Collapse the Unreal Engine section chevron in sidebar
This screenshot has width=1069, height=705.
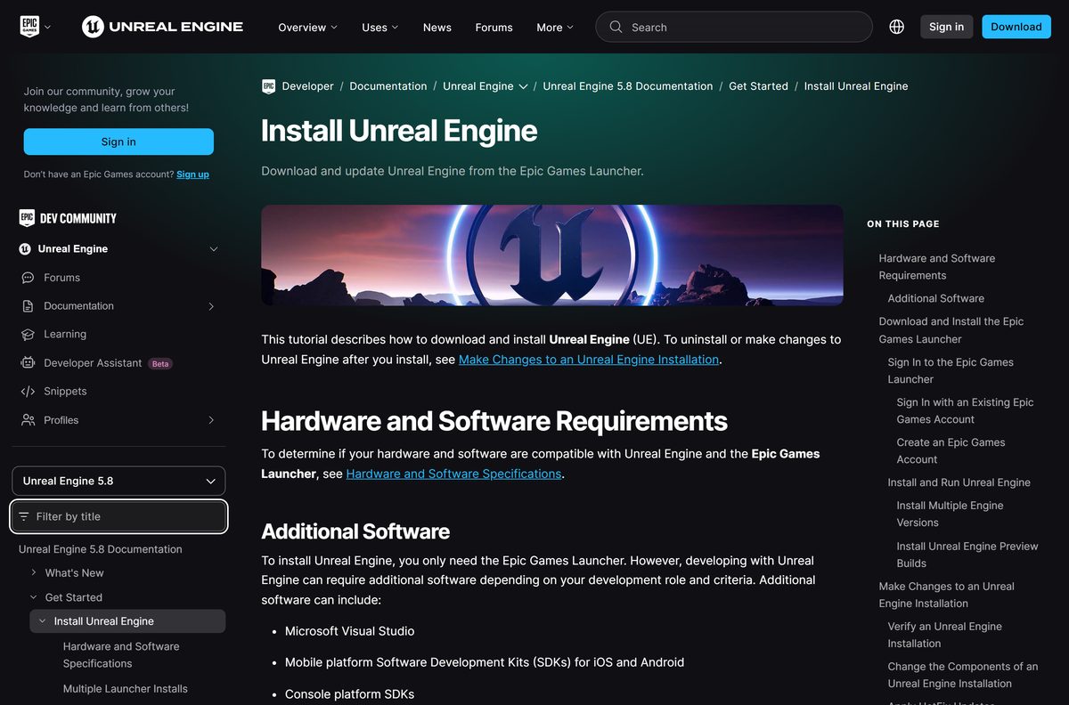[213, 249]
